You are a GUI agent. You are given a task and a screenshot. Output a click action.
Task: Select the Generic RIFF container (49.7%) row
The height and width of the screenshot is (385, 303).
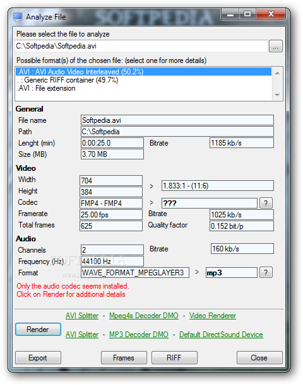pyautogui.click(x=144, y=80)
